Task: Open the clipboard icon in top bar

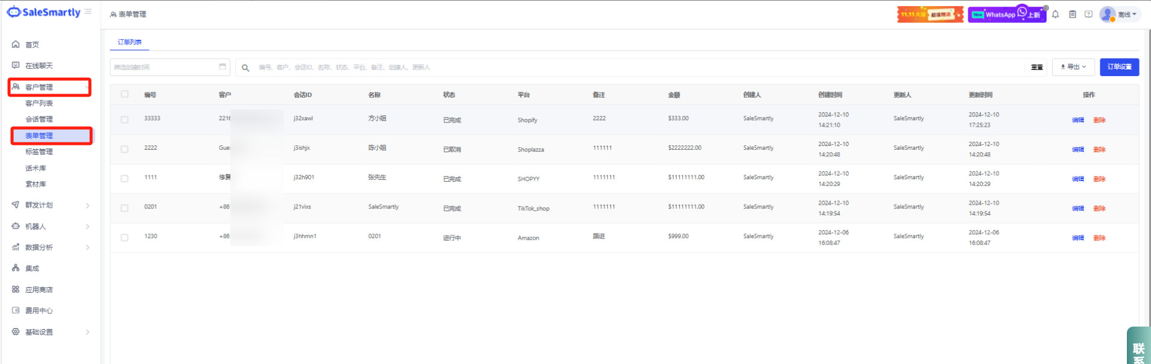Action: coord(1072,14)
